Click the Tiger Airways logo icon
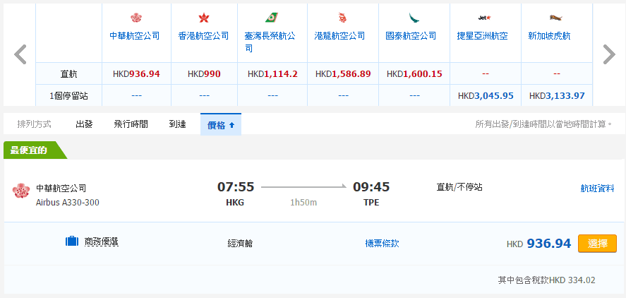626x298 pixels. (x=555, y=18)
